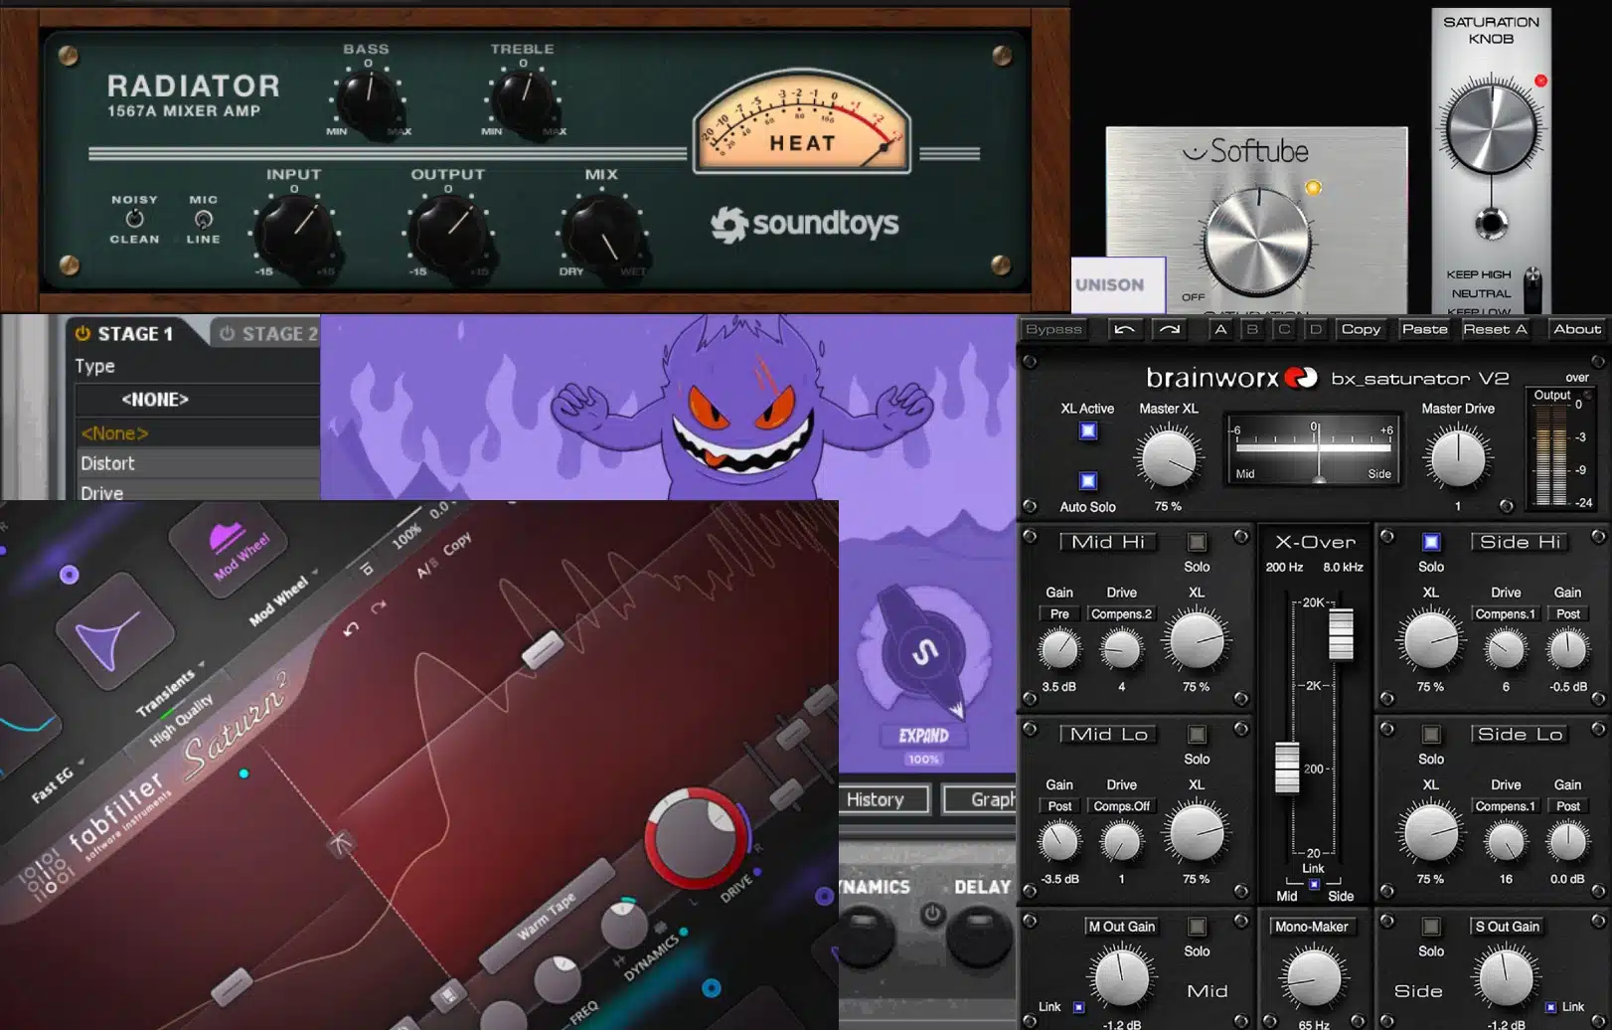Click the Radiator BASS knob
The image size is (1612, 1030).
[367, 101]
